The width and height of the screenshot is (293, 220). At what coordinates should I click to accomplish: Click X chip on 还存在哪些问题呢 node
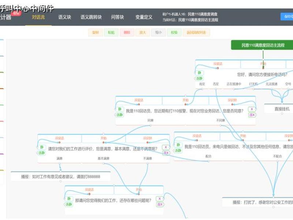click(x=160, y=199)
